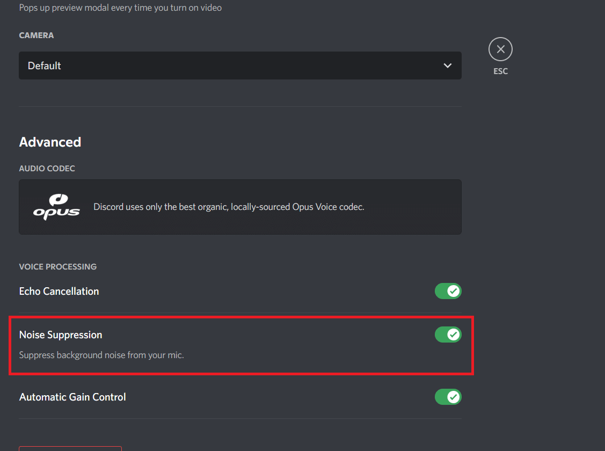Turn off Noise Suppression toggle
Screen dimensions: 605x451
click(x=448, y=334)
